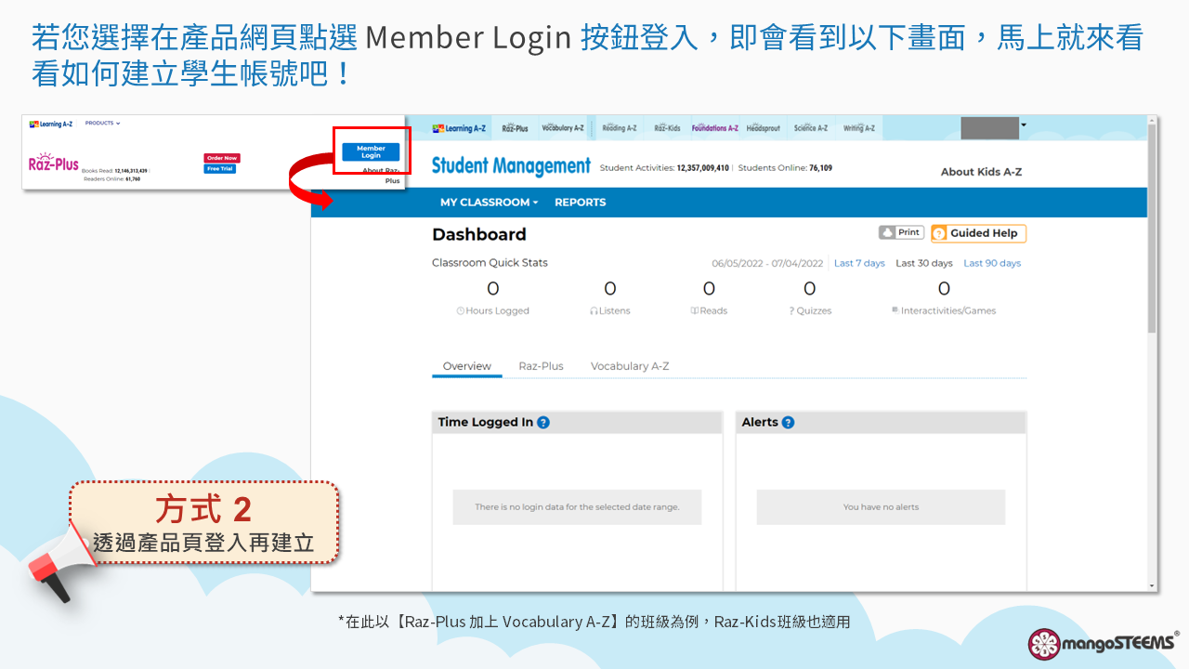
Task: Open the REPORTS menu item
Action: (x=580, y=203)
